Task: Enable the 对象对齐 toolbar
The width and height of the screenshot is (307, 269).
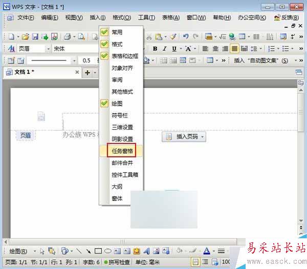Action: click(121, 68)
